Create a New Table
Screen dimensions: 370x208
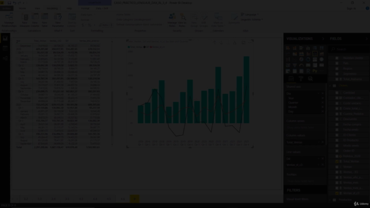[45, 20]
